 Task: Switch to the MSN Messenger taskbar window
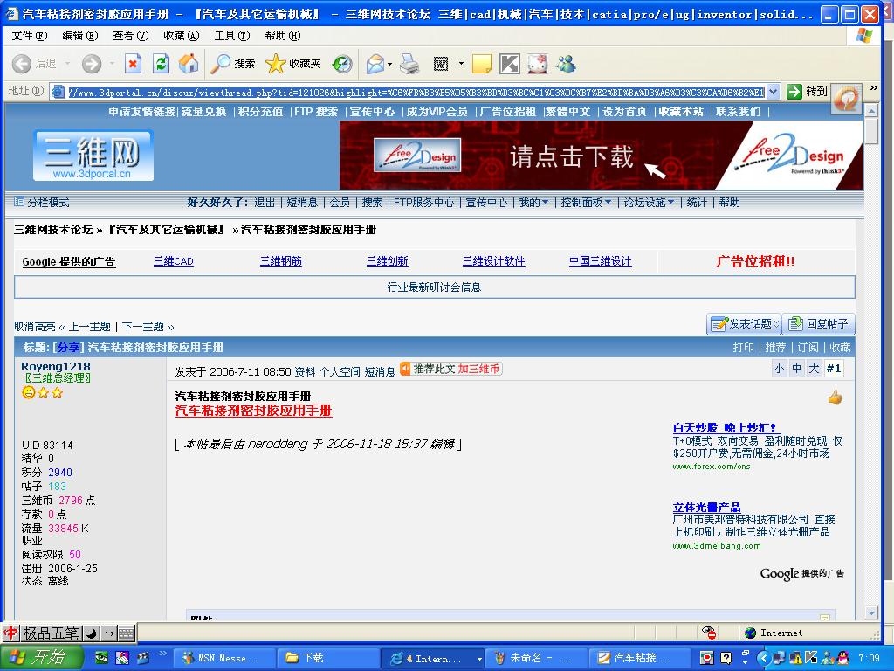223,658
